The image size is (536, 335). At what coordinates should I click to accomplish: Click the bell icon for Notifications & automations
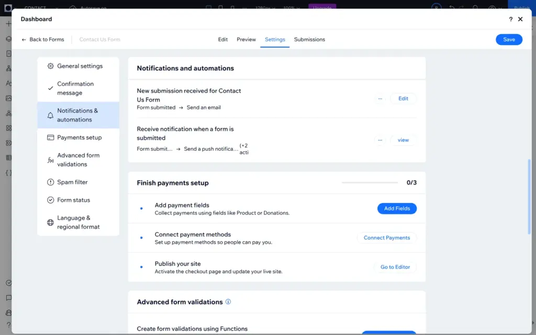coord(50,115)
